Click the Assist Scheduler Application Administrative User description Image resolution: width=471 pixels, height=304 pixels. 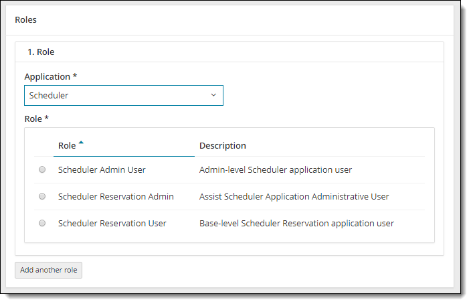294,197
